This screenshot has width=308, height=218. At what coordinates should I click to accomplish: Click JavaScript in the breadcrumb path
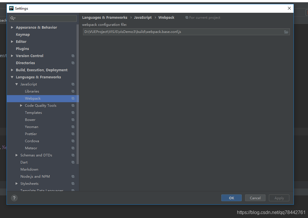tap(143, 18)
